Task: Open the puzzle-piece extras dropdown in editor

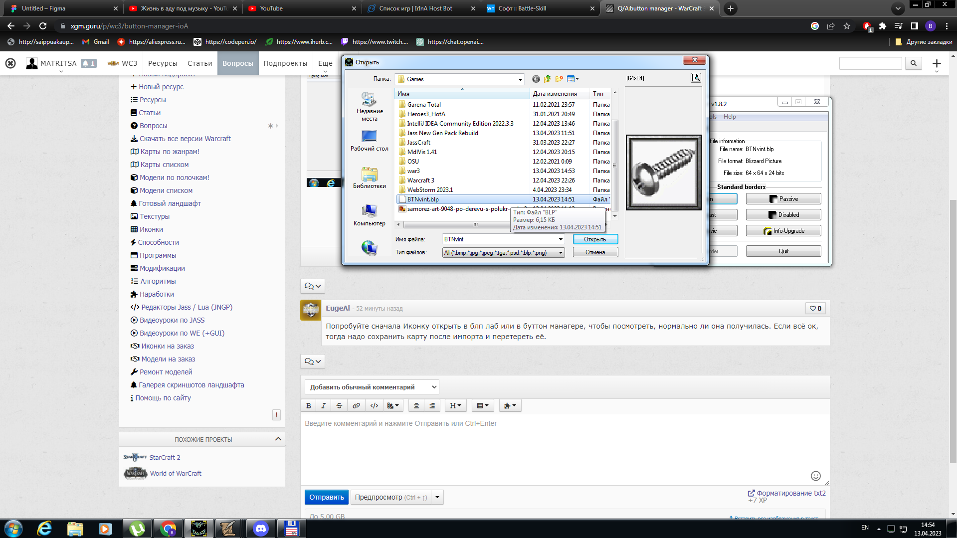Action: tap(510, 406)
